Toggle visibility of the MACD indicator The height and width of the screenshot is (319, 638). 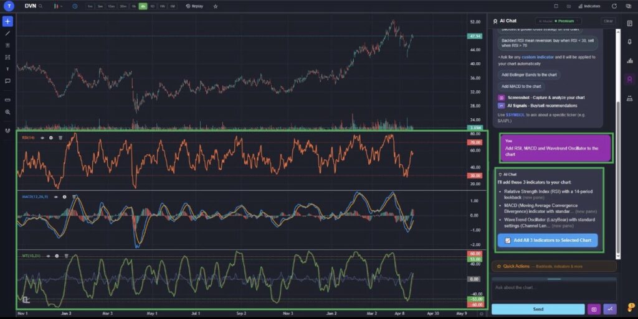point(55,197)
